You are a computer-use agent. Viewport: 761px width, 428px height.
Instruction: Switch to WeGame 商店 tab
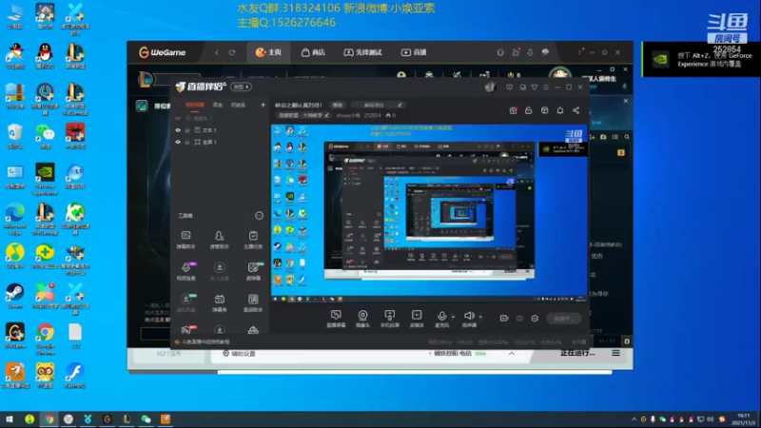[313, 52]
